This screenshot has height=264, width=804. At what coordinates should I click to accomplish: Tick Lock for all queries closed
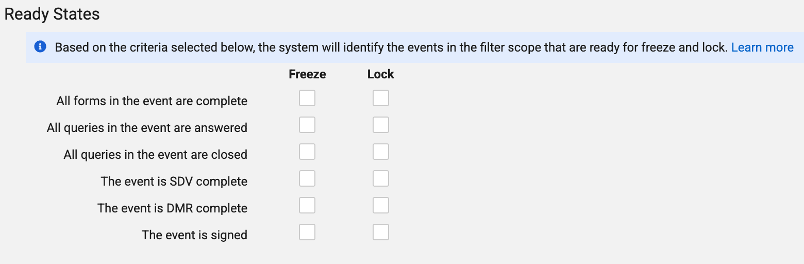[381, 152]
